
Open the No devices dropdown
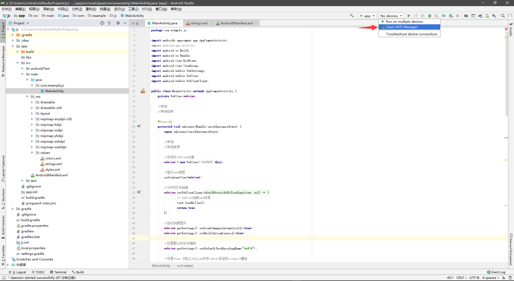(391, 16)
